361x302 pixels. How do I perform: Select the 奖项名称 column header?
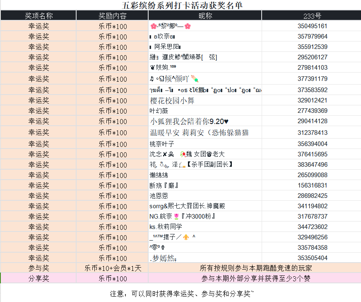39,16
